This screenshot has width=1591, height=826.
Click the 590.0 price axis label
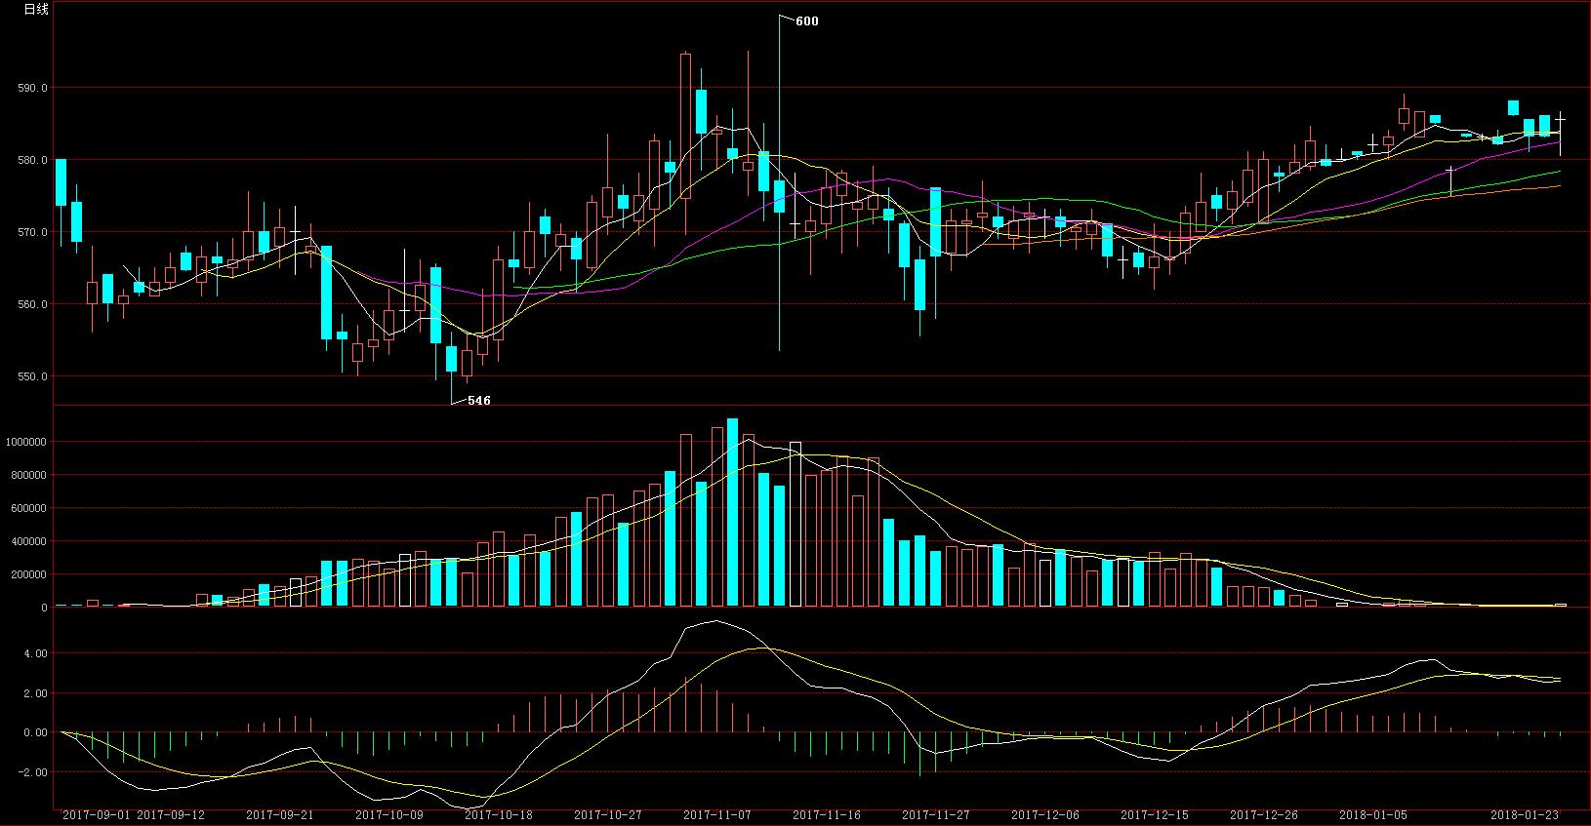pos(32,88)
